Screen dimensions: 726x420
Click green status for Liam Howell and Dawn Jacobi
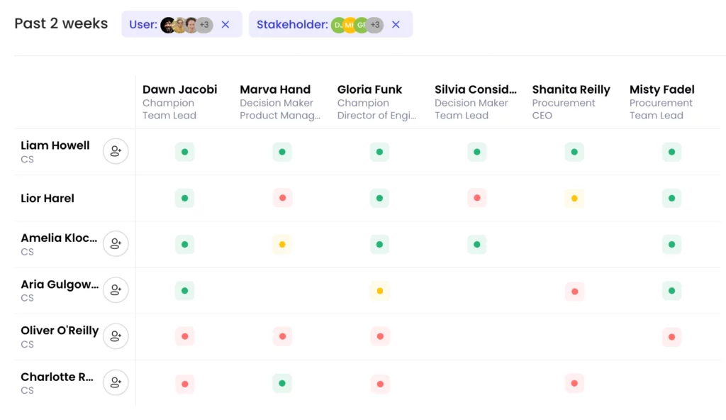pyautogui.click(x=184, y=152)
